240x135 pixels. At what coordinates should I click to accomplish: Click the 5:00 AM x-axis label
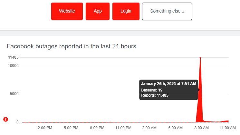[176, 128]
